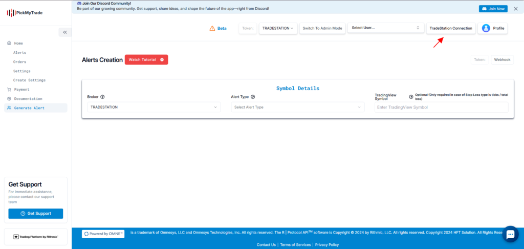Image resolution: width=524 pixels, height=249 pixels.
Task: Open the Profile button
Action: [493, 29]
